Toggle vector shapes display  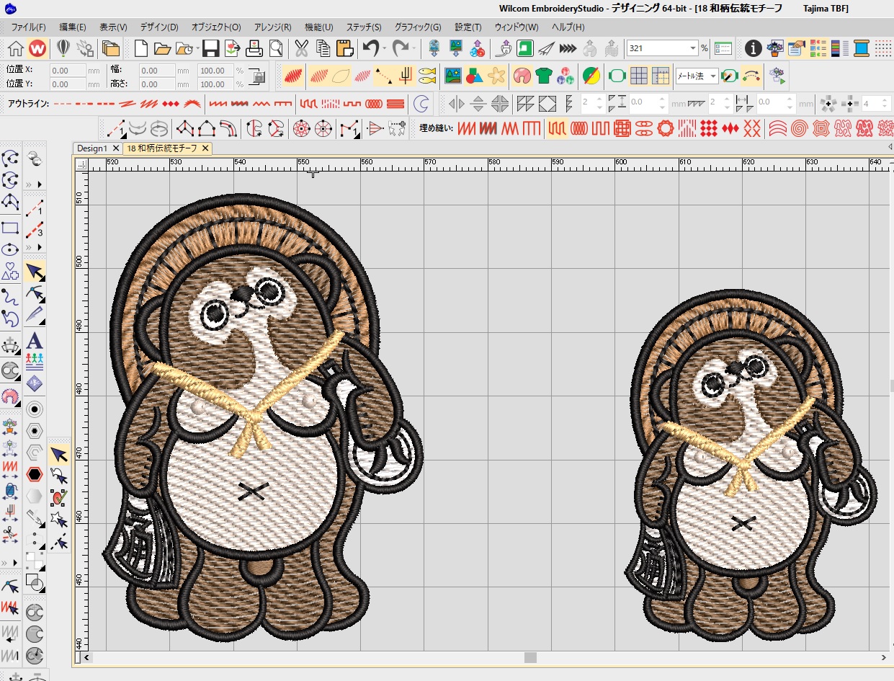[474, 76]
